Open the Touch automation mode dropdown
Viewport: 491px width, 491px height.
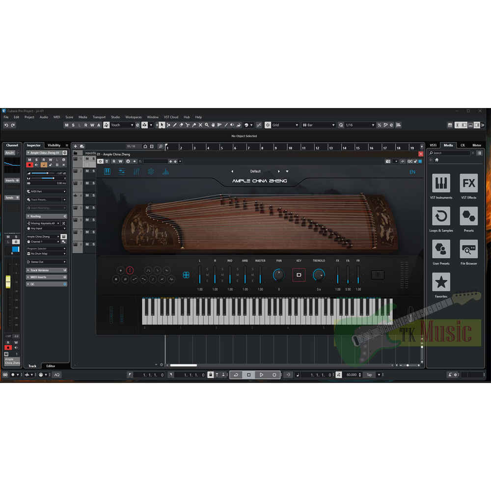122,125
